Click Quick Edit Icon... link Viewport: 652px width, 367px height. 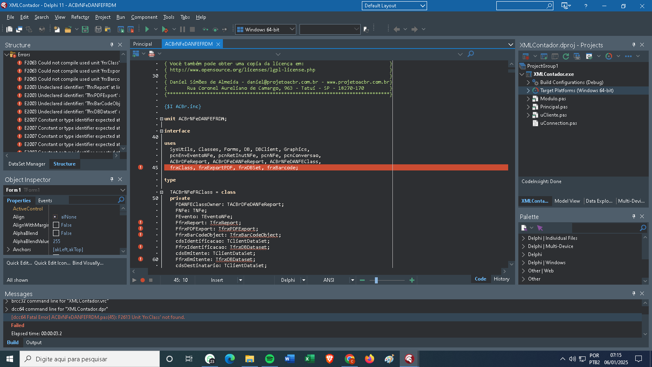[52, 263]
